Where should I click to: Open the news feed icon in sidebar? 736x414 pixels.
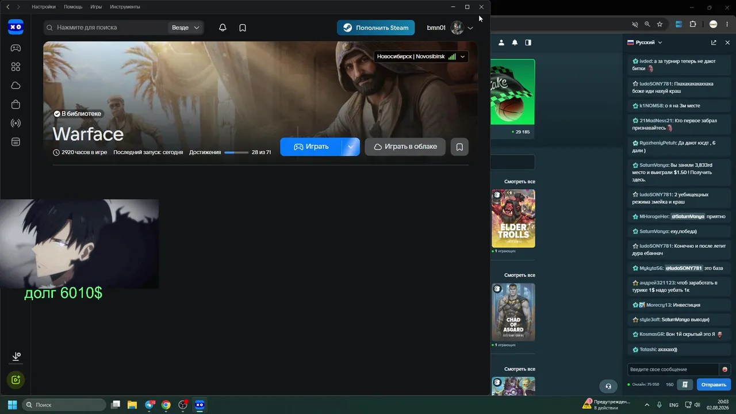16,141
